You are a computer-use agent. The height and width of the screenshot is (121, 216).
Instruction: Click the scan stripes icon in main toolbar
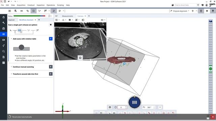coord(22,11)
